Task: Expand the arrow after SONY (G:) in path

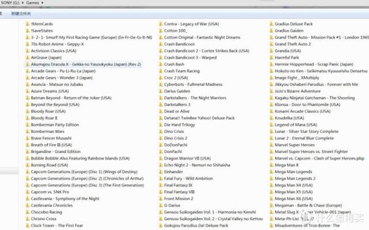Action: pyautogui.click(x=23, y=3)
